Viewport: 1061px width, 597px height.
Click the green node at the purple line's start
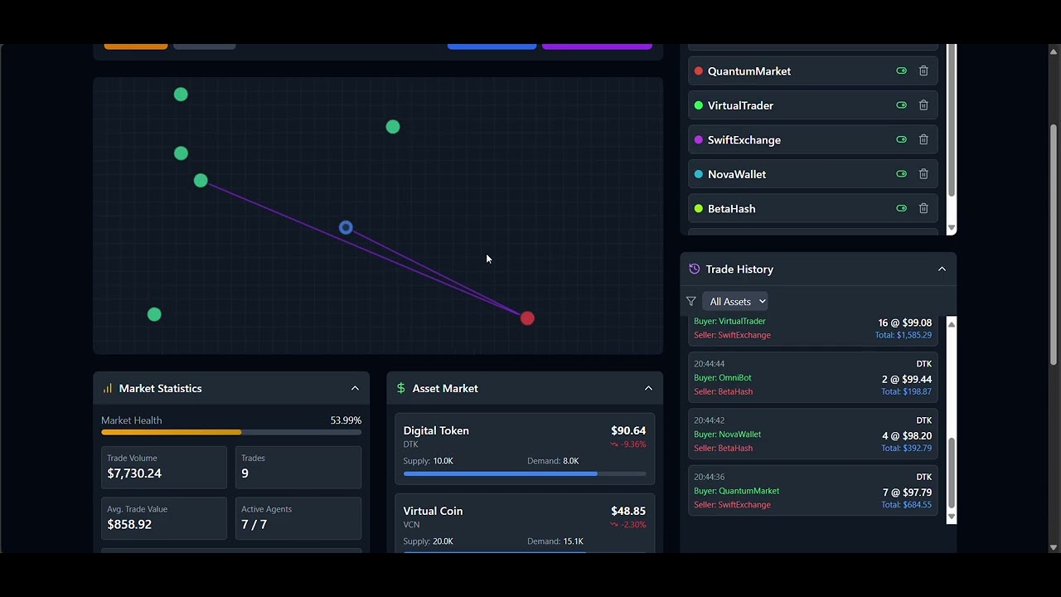(201, 181)
